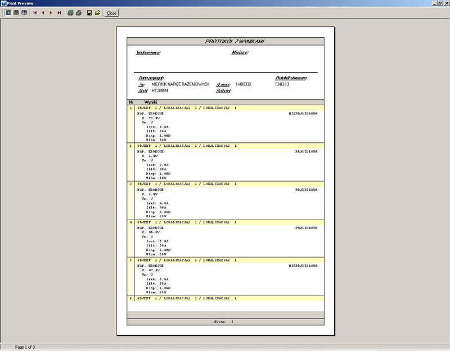Close the window with the title bar X
The image size is (450, 351).
(x=445, y=3)
